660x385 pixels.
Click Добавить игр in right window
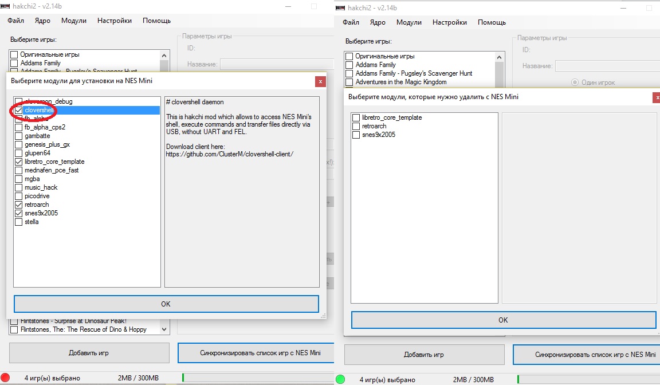424,355
